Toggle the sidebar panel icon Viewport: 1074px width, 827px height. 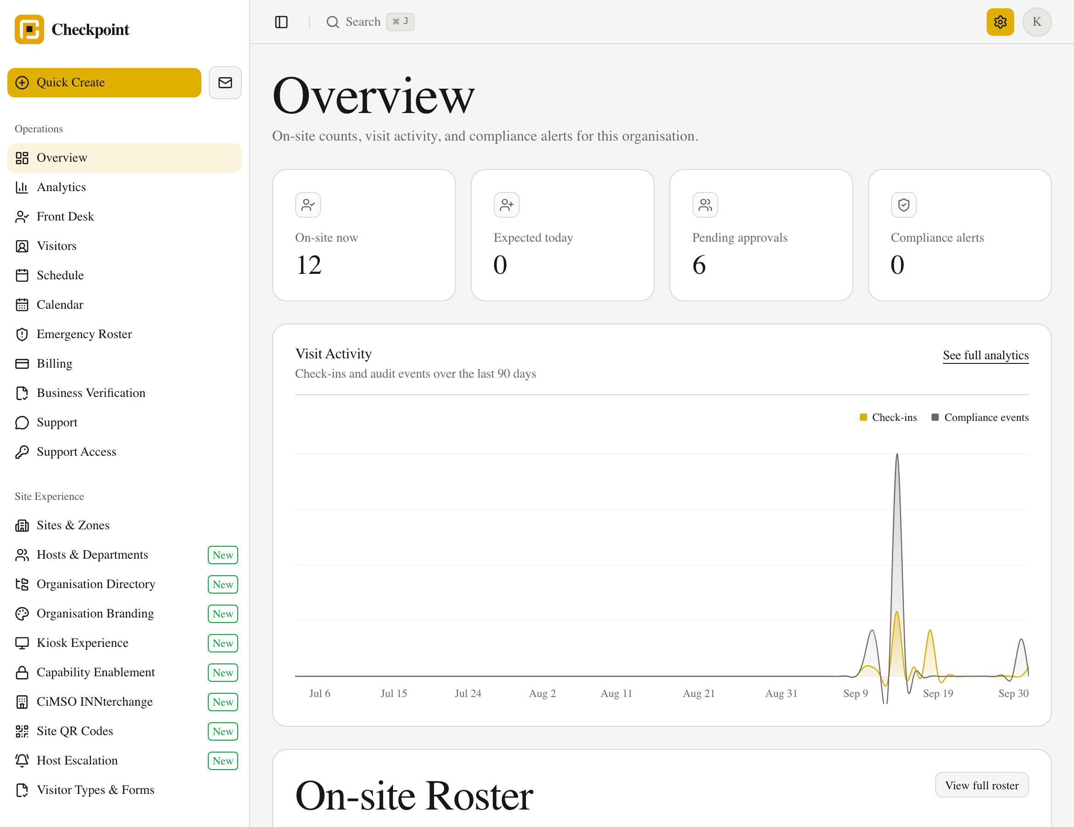[281, 22]
